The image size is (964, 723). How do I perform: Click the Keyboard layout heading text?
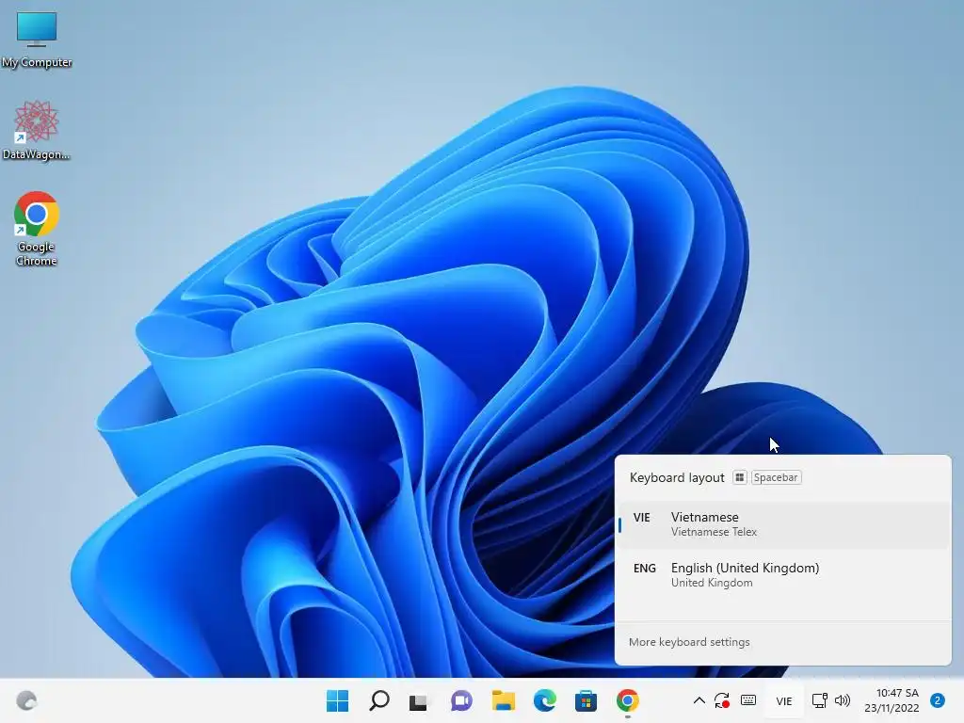point(677,477)
